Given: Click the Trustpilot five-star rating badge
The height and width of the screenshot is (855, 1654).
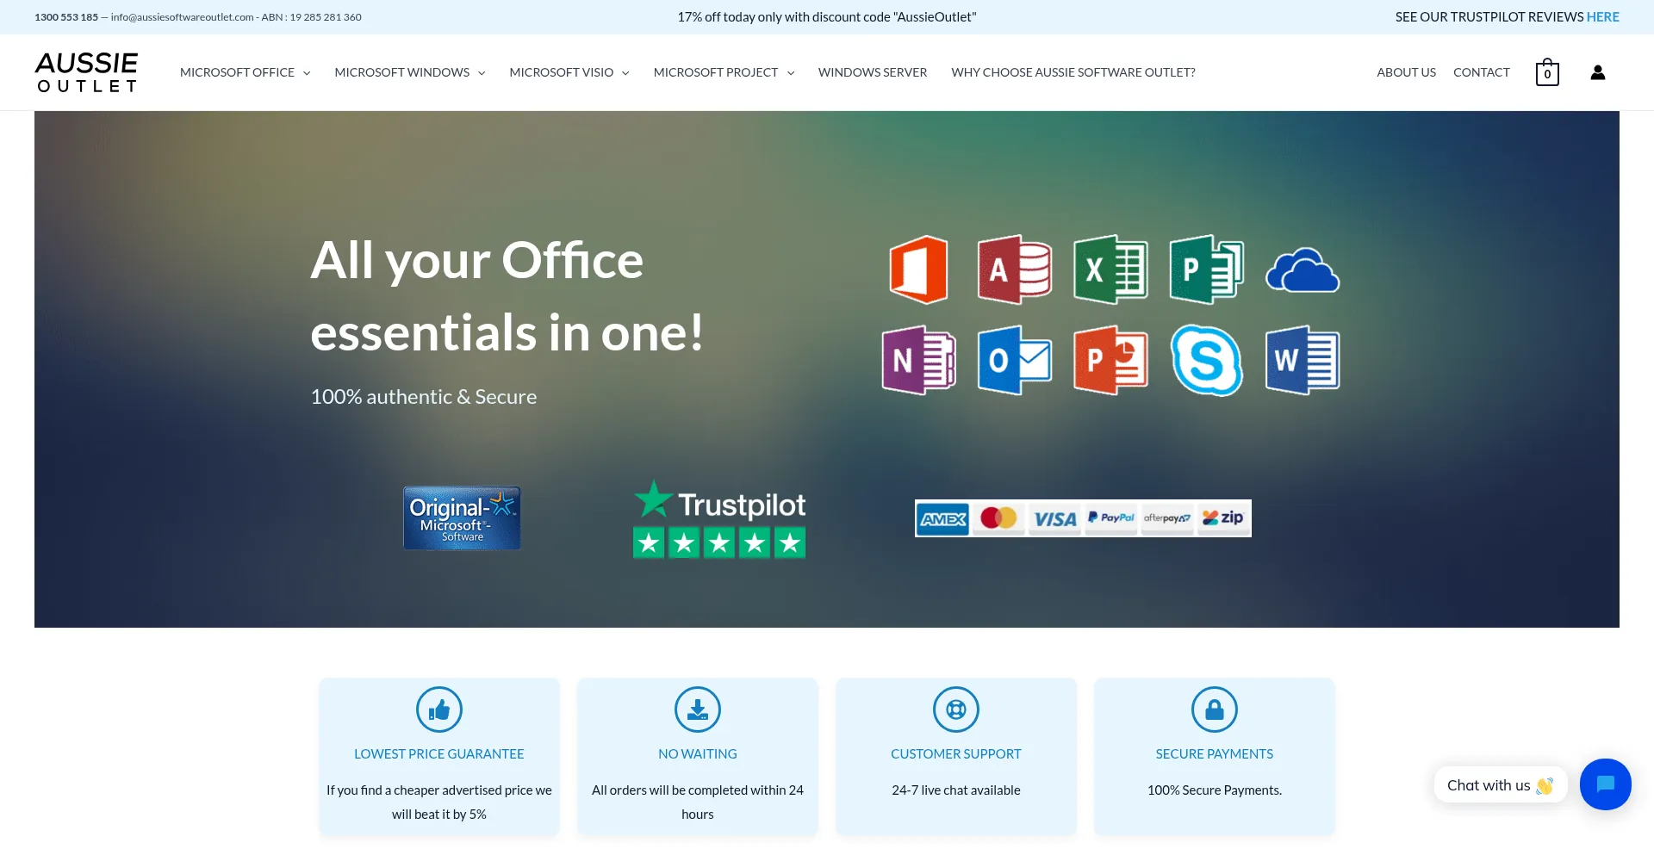Looking at the screenshot, I should [x=719, y=520].
